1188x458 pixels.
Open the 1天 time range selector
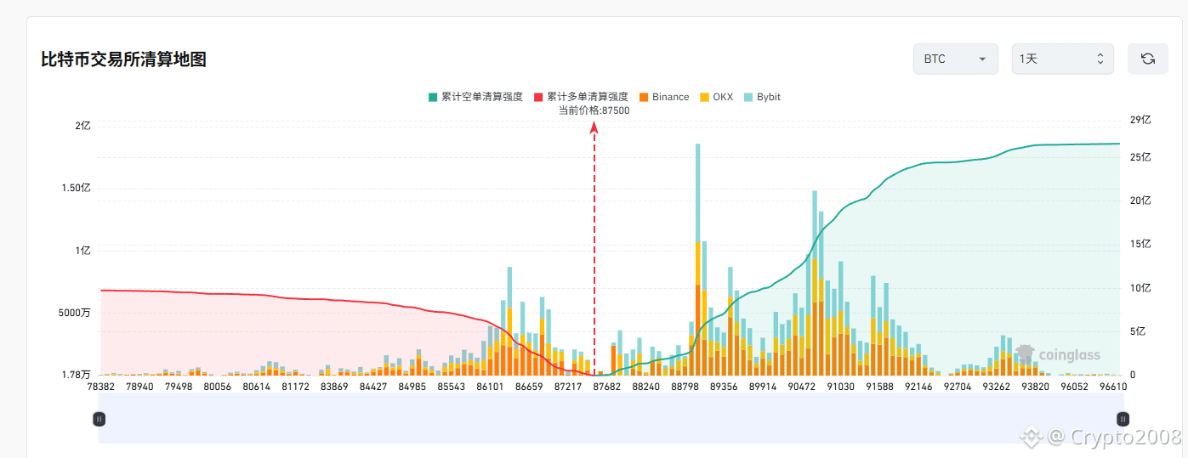click(1062, 59)
